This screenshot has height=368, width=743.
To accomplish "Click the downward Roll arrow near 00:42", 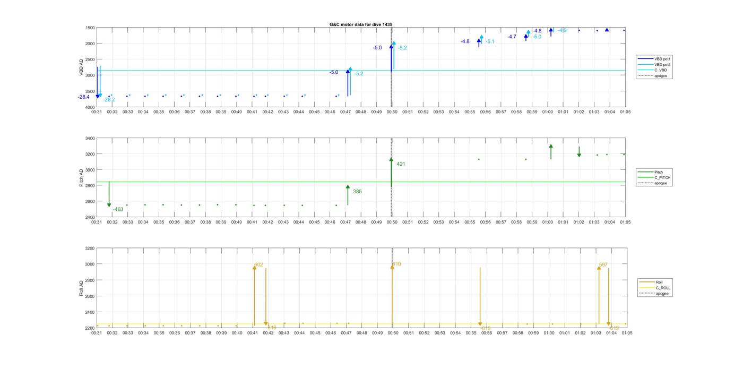I will 266,297.
